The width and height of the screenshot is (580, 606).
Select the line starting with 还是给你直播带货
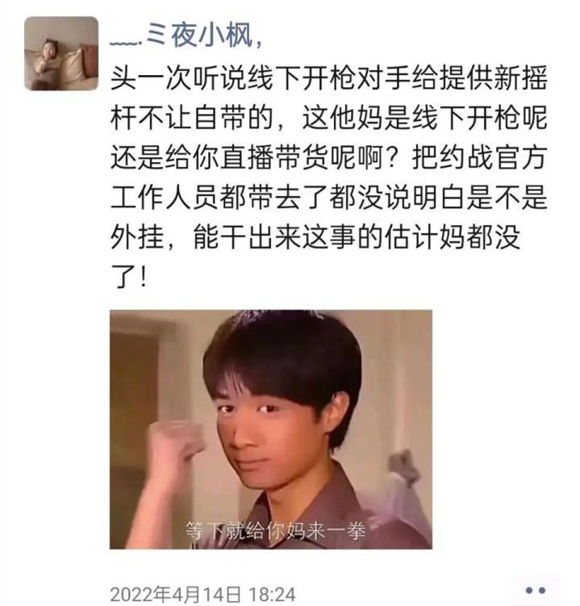(x=329, y=157)
